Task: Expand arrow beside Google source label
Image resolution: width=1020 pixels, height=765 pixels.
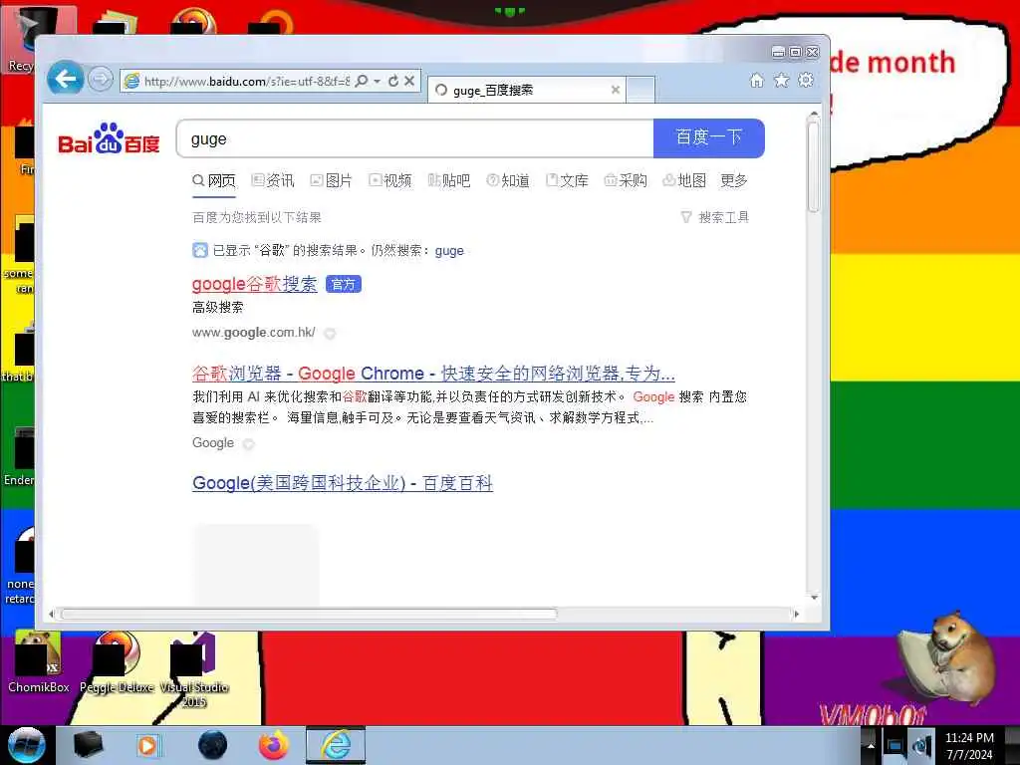Action: point(248,444)
